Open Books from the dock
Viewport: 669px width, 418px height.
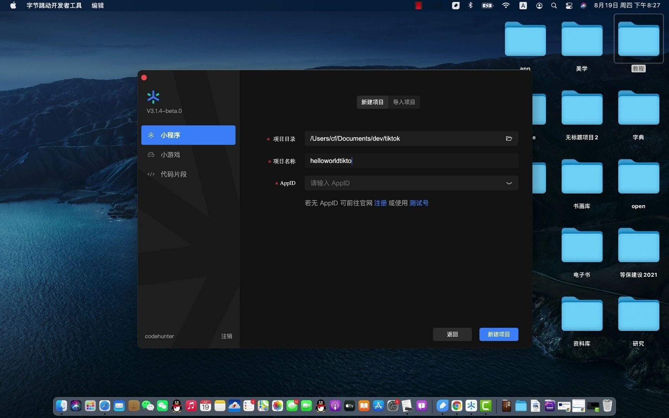364,406
